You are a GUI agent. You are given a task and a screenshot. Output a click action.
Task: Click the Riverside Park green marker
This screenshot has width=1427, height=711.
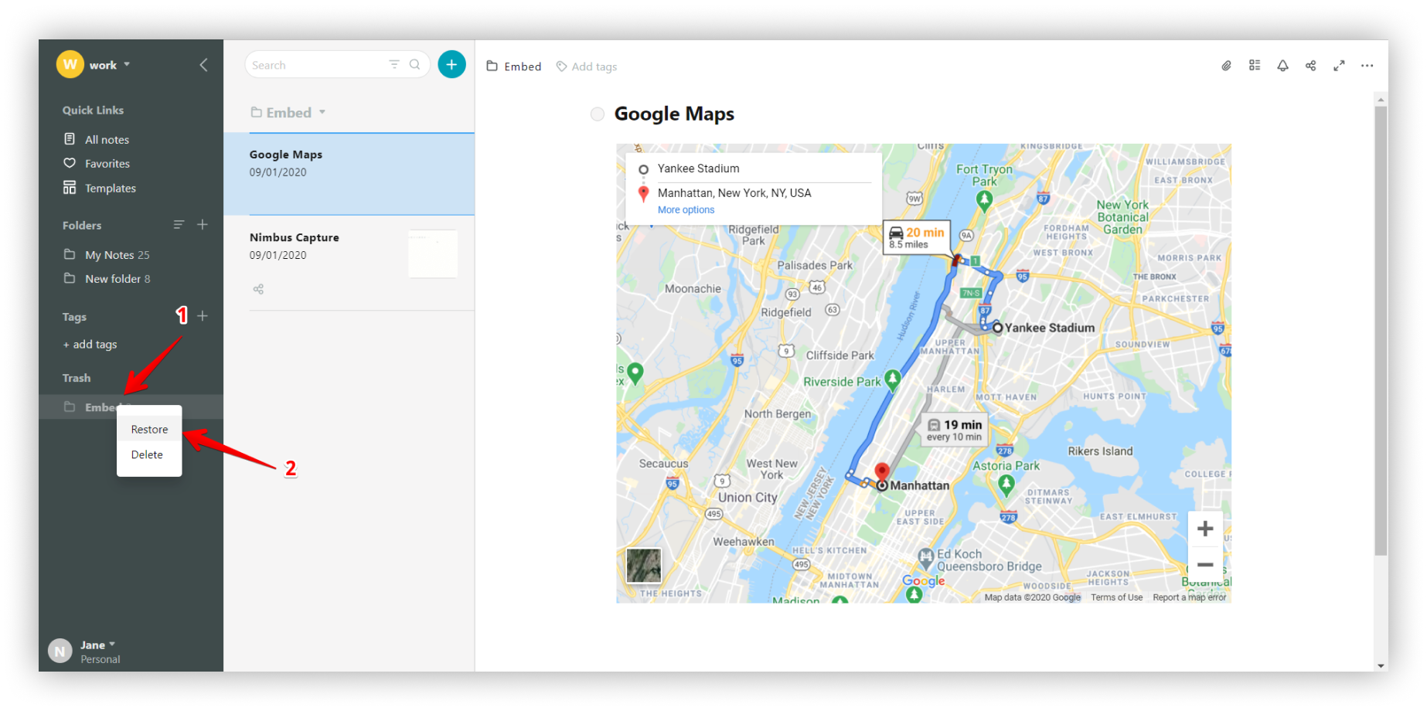pyautogui.click(x=893, y=379)
